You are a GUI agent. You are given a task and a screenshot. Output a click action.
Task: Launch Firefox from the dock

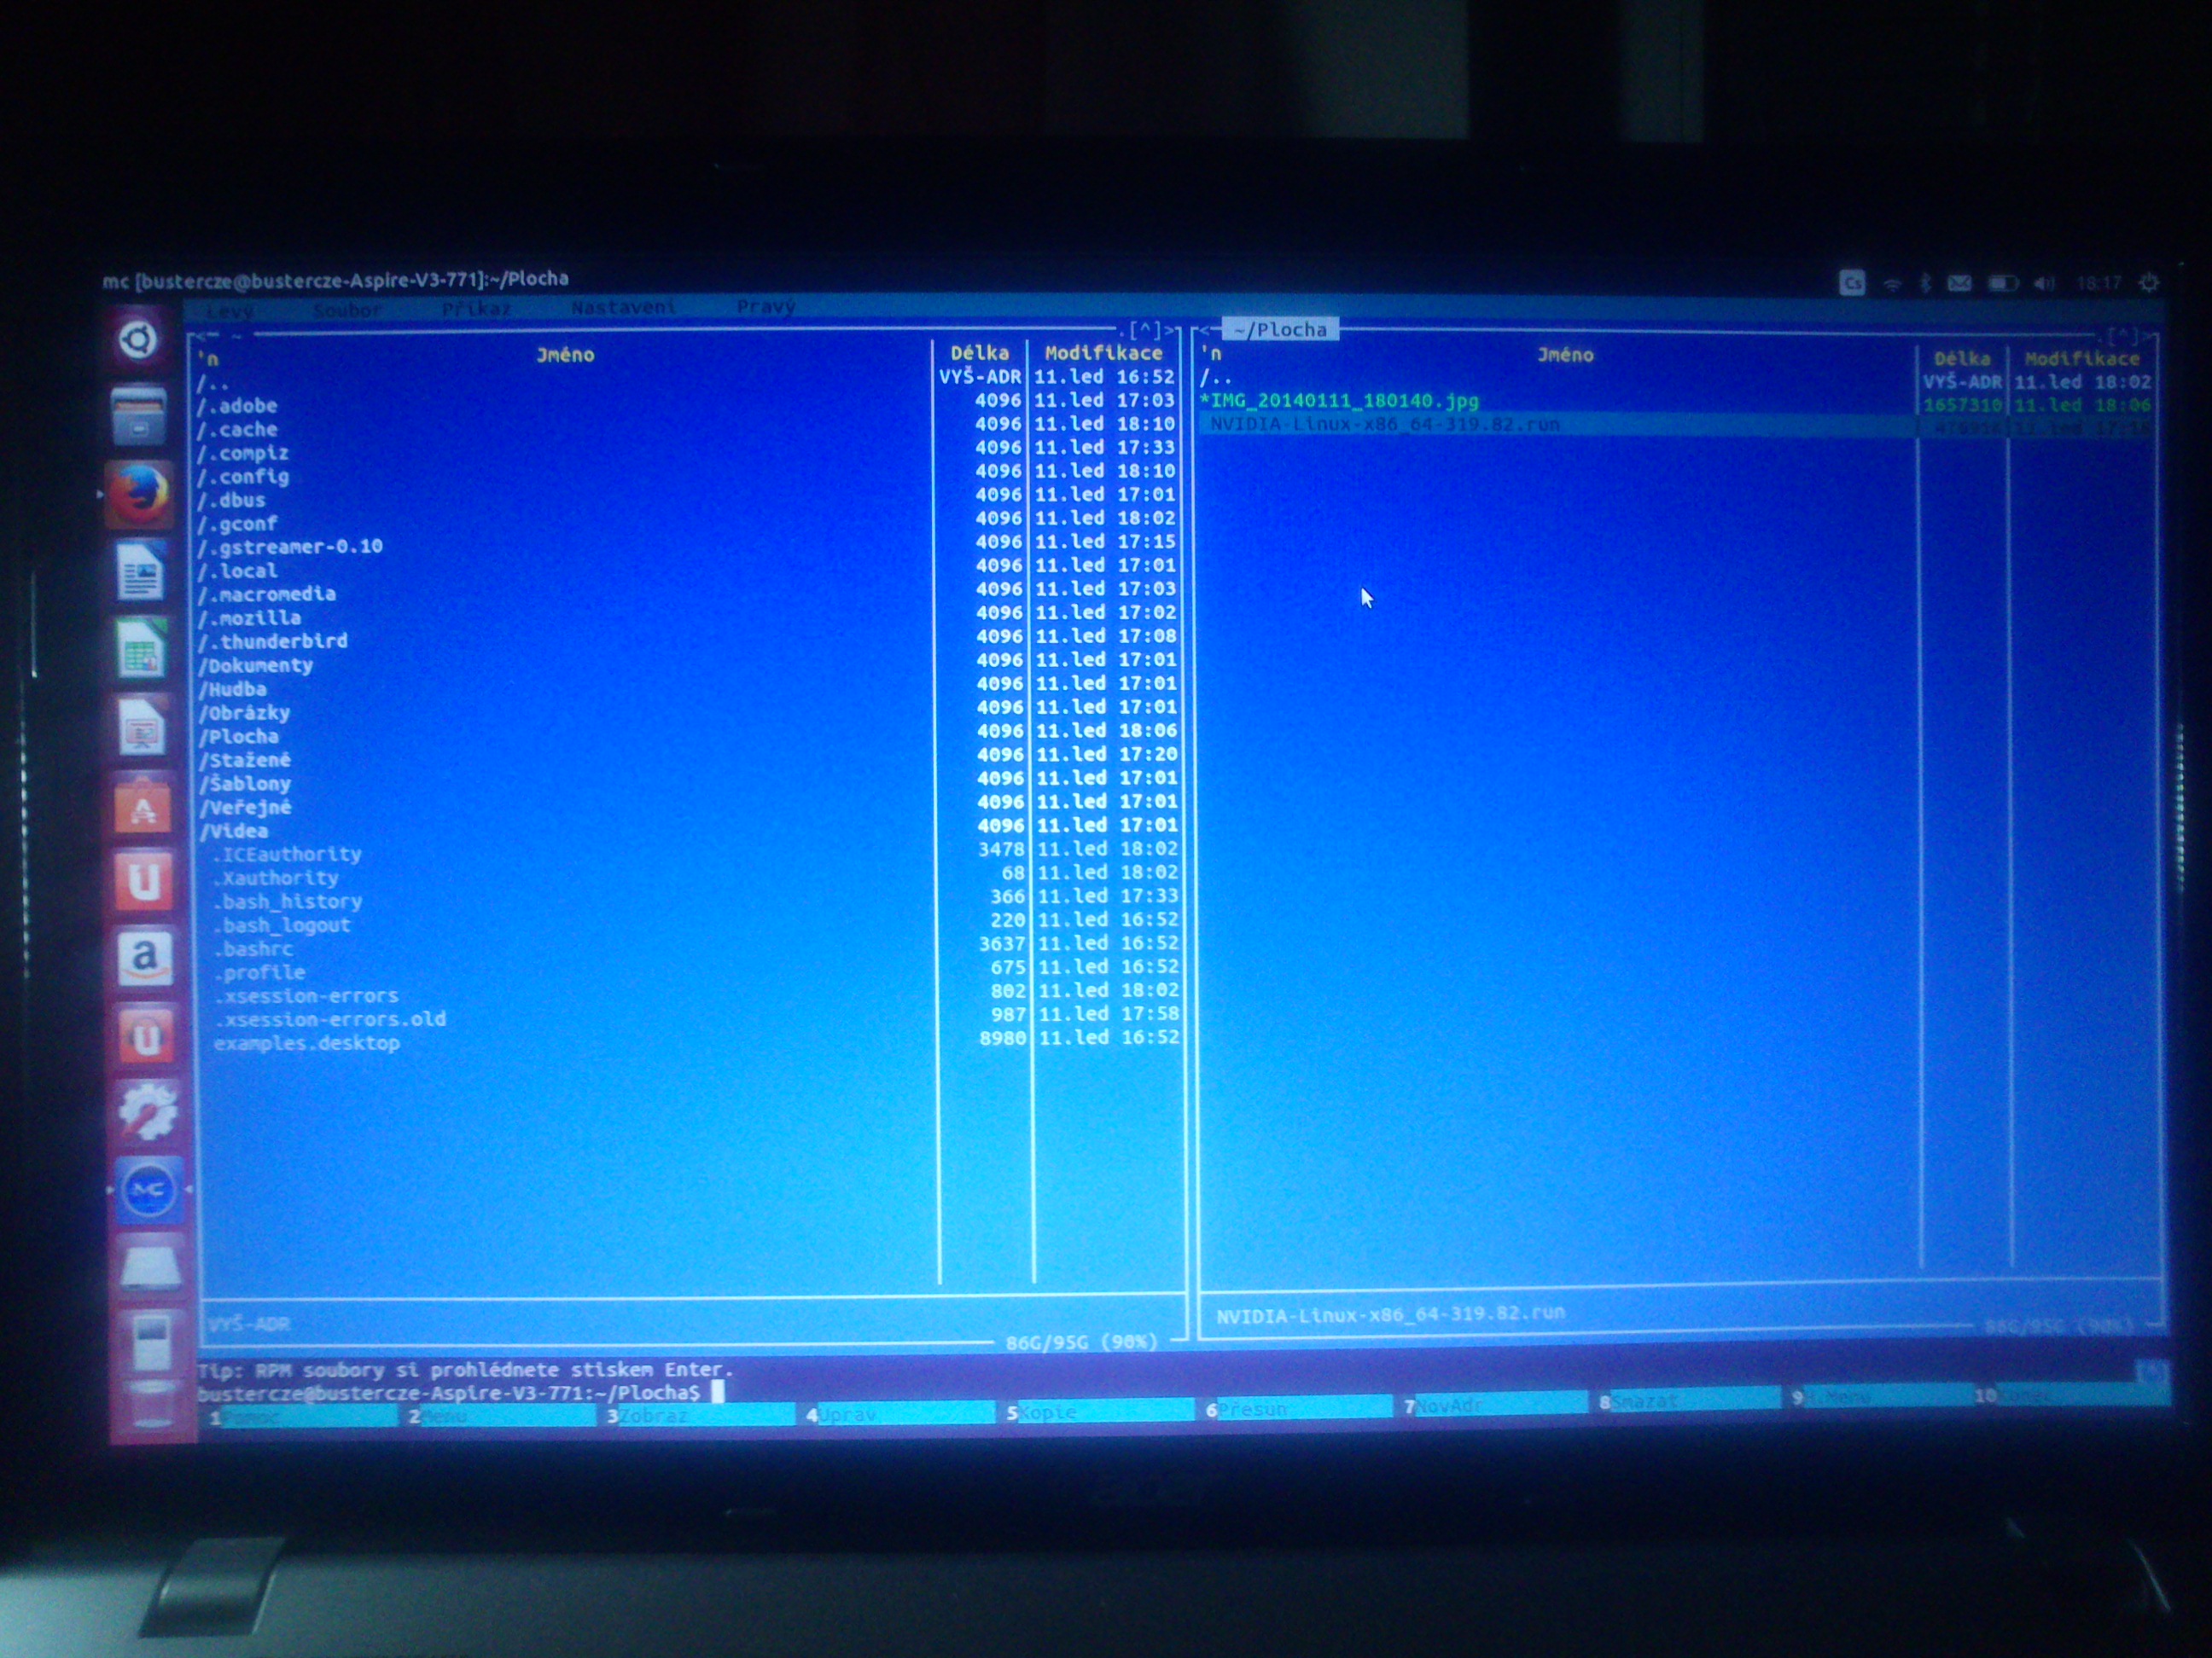coord(139,494)
